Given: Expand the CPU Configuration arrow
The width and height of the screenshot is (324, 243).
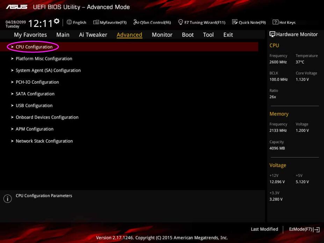Looking at the screenshot, I should [x=12, y=47].
